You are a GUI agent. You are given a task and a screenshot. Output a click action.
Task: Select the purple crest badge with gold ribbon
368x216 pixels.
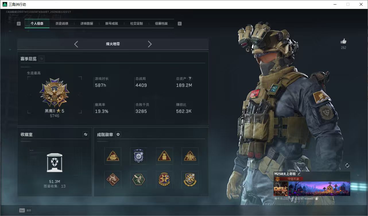click(190, 180)
